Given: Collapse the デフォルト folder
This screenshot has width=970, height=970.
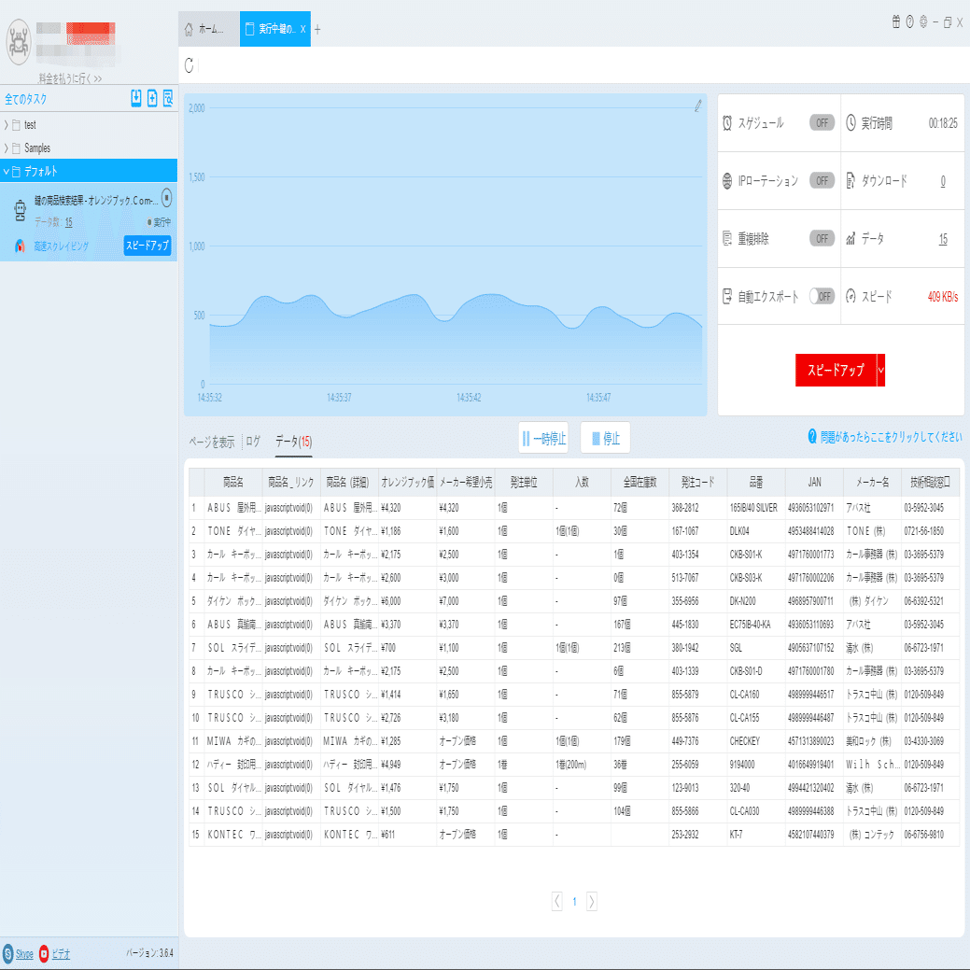Looking at the screenshot, I should pyautogui.click(x=7, y=172).
